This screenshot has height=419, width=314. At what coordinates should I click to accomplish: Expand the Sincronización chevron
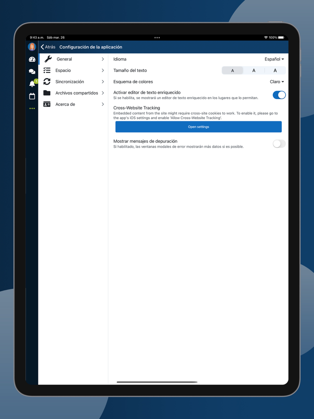pyautogui.click(x=103, y=82)
